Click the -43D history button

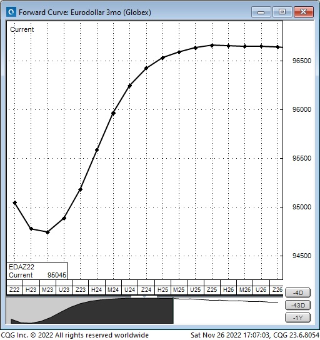[x=298, y=305]
